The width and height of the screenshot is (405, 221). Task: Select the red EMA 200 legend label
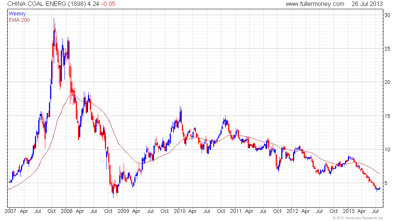(20, 20)
